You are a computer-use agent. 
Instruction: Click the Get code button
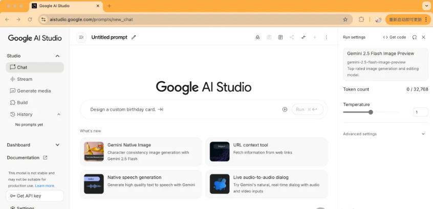point(395,37)
